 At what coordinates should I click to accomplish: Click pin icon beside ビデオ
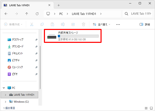(x=36, y=74)
